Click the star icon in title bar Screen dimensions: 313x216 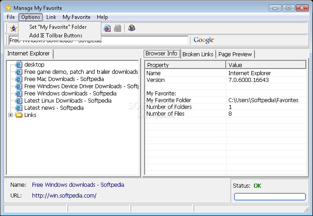8,8
